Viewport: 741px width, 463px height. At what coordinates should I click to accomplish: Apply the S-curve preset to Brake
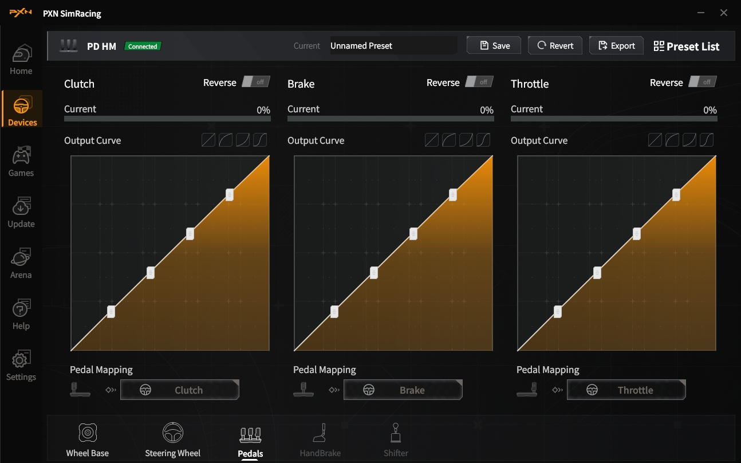[x=483, y=140]
